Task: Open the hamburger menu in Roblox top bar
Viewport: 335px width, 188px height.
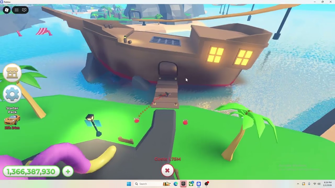Action: 16,10
